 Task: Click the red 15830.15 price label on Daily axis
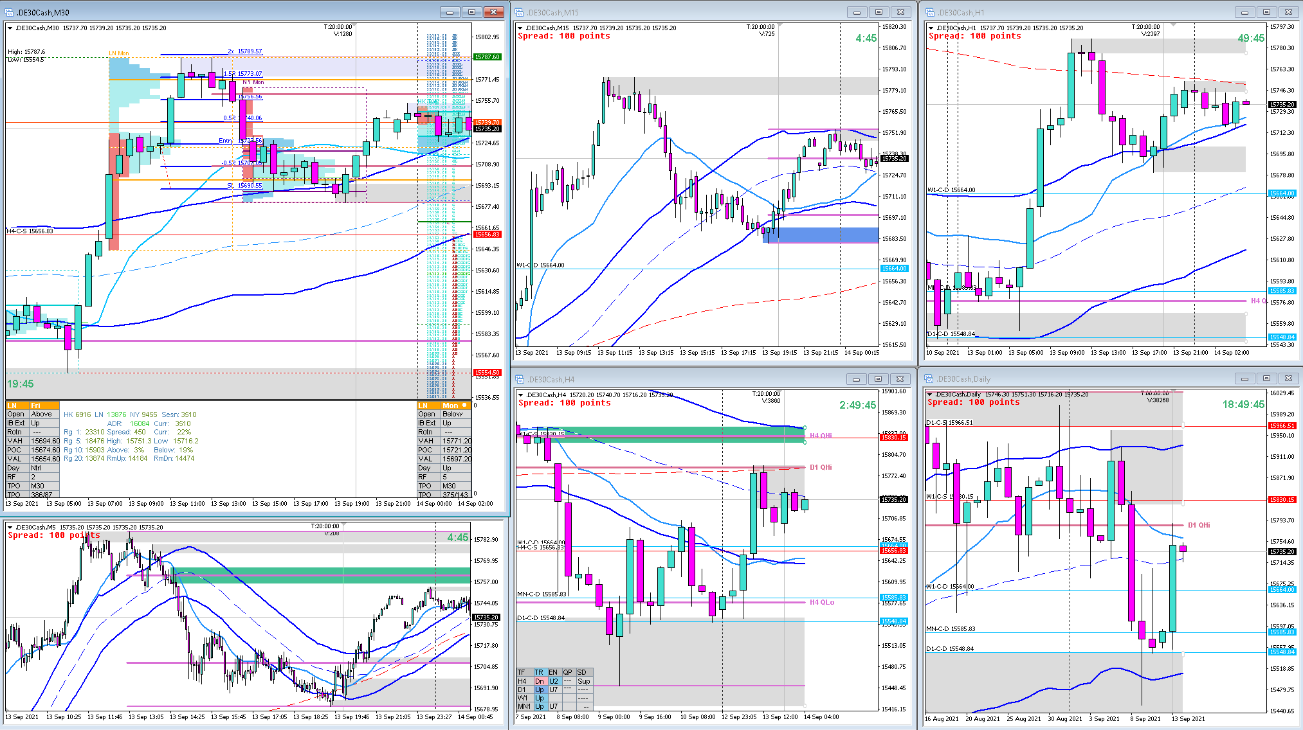pyautogui.click(x=1281, y=500)
